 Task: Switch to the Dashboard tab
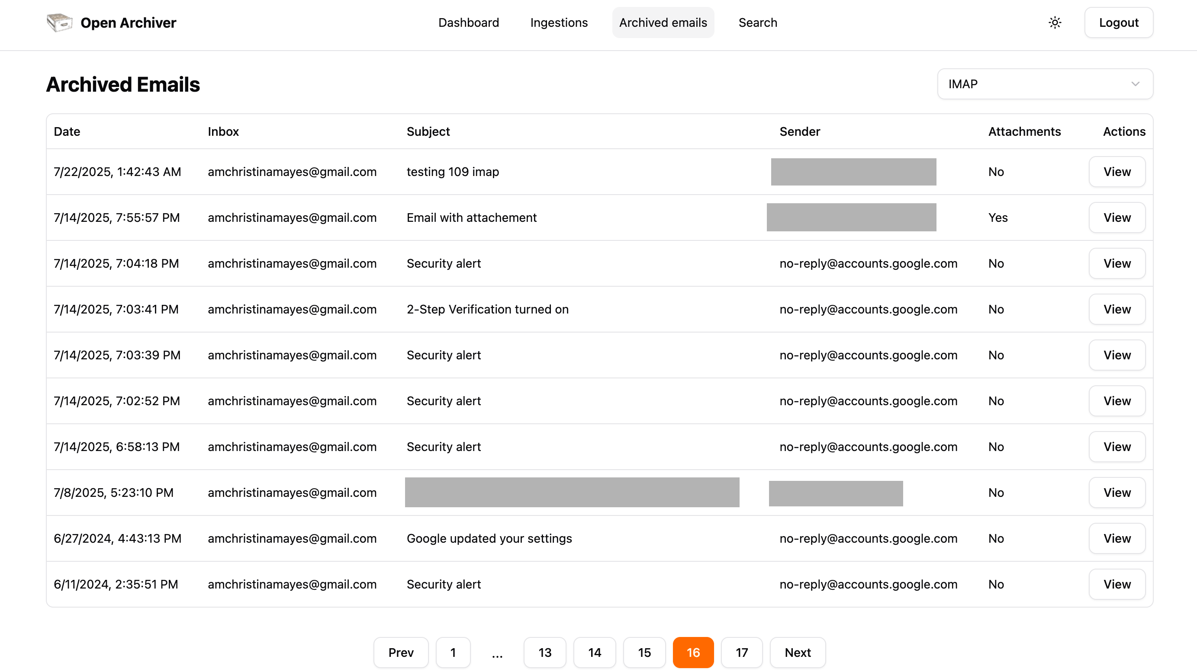click(468, 22)
